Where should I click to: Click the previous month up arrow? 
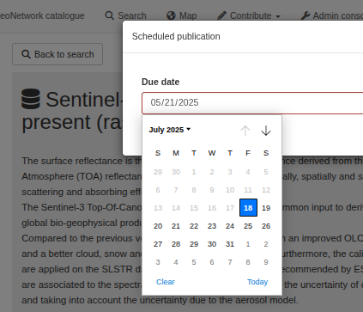pos(245,131)
